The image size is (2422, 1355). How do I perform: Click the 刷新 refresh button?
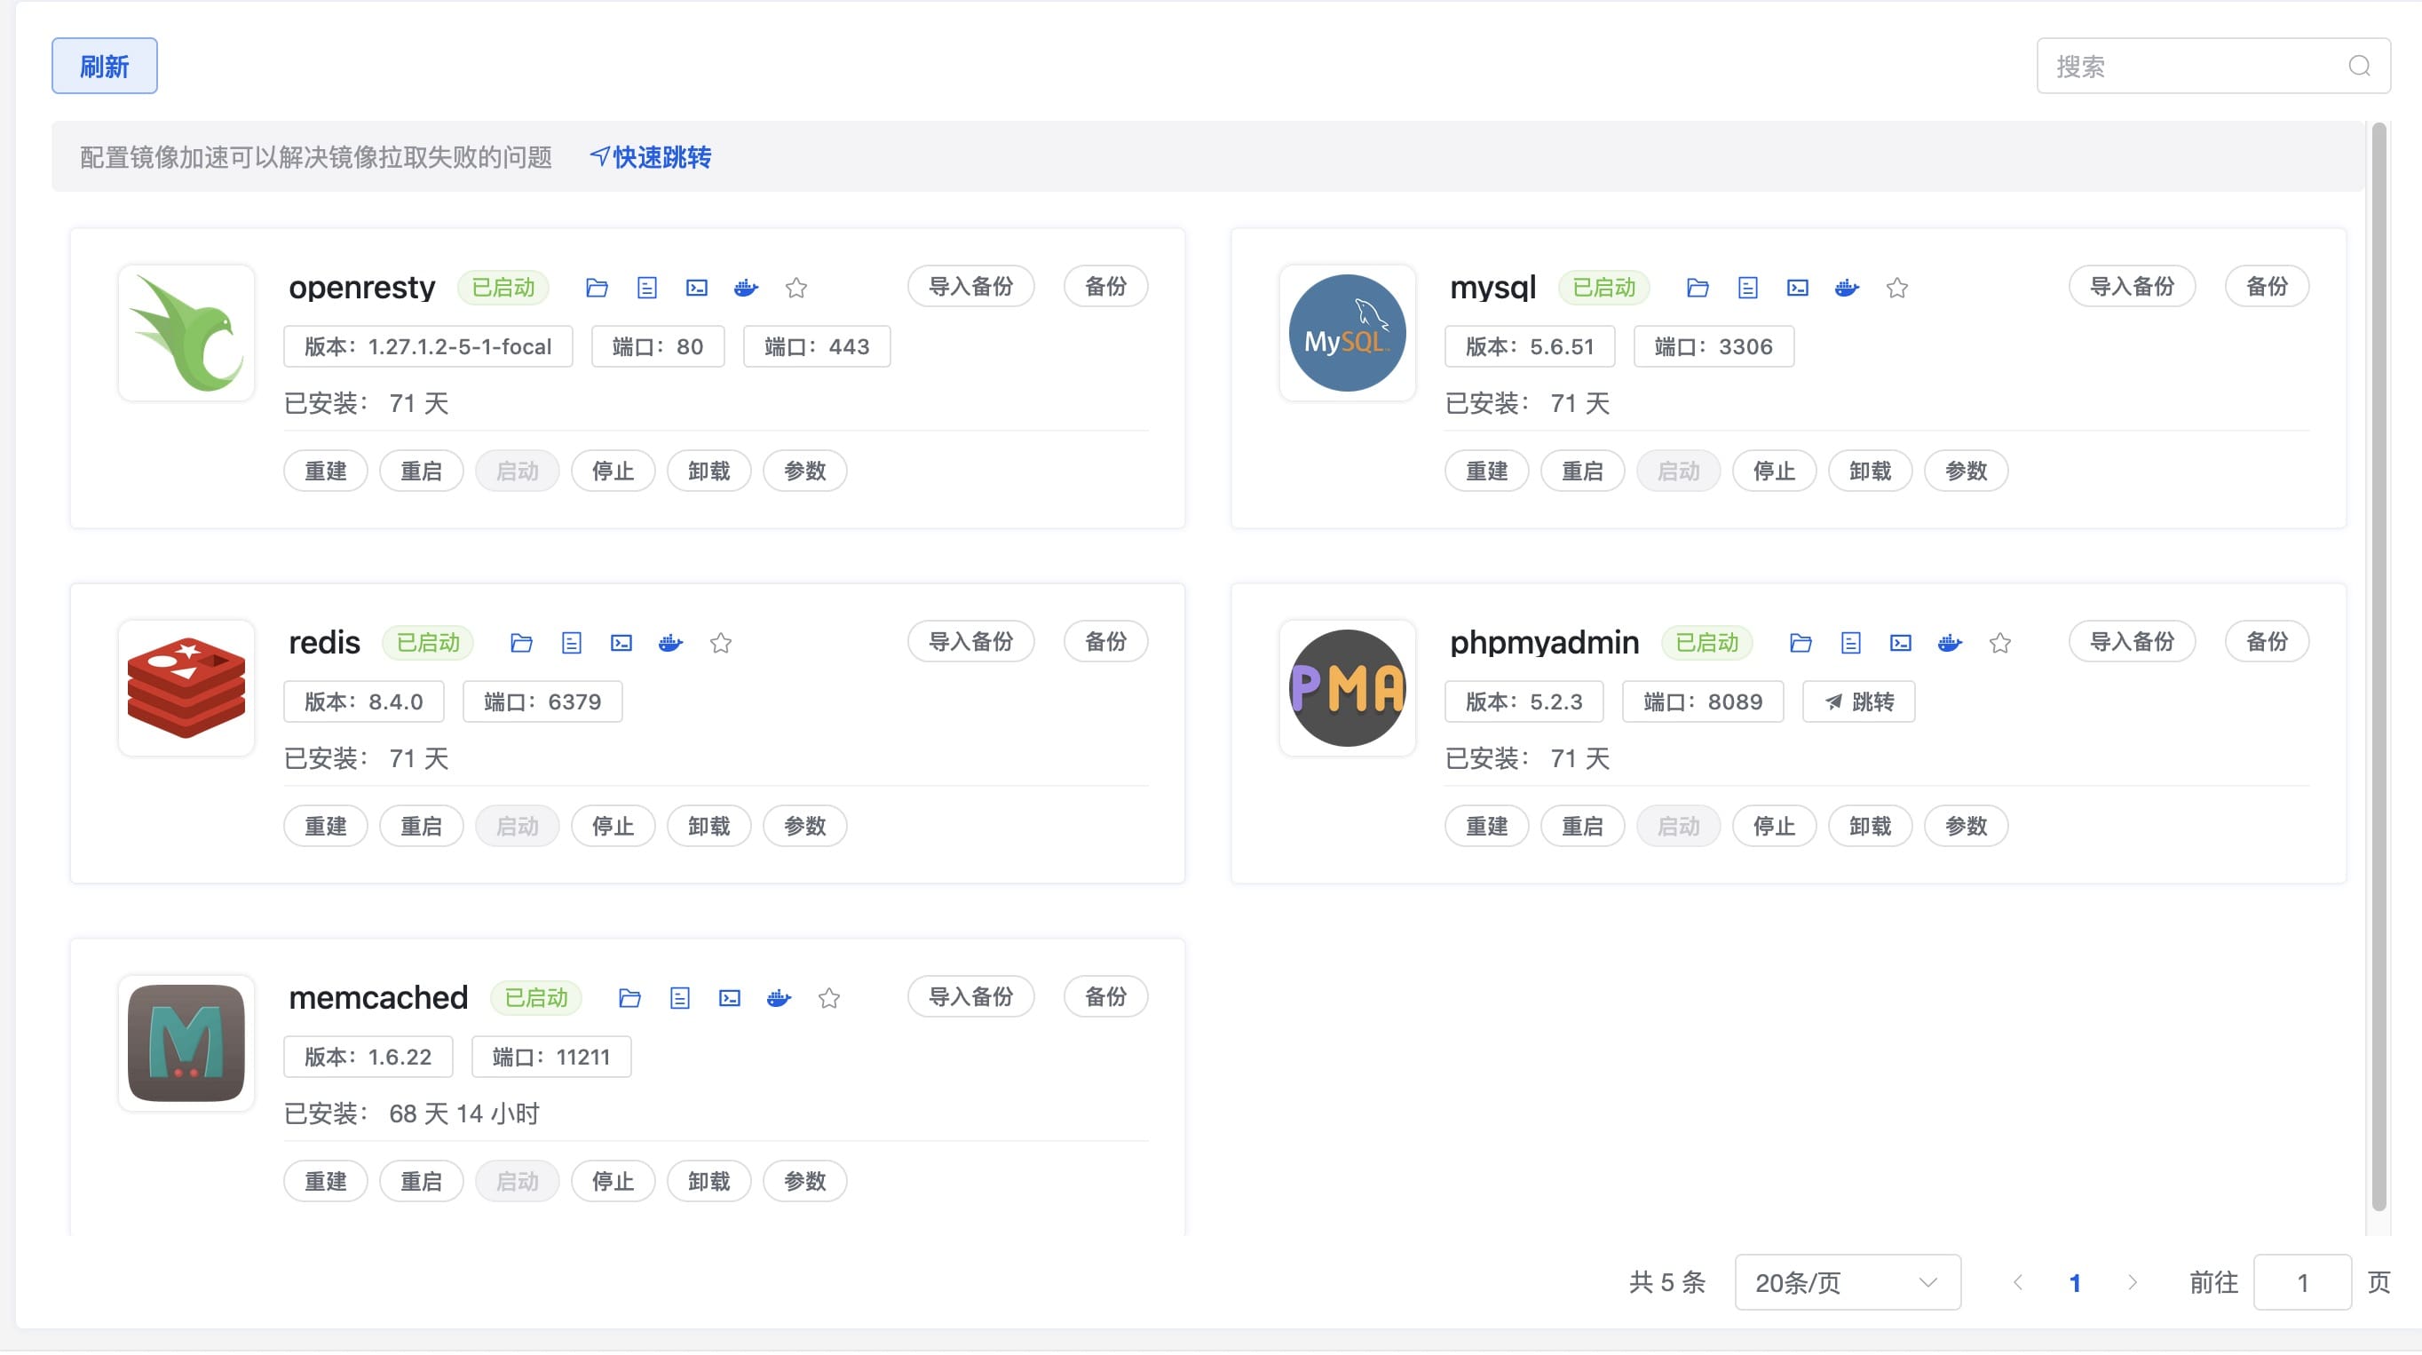pos(105,66)
